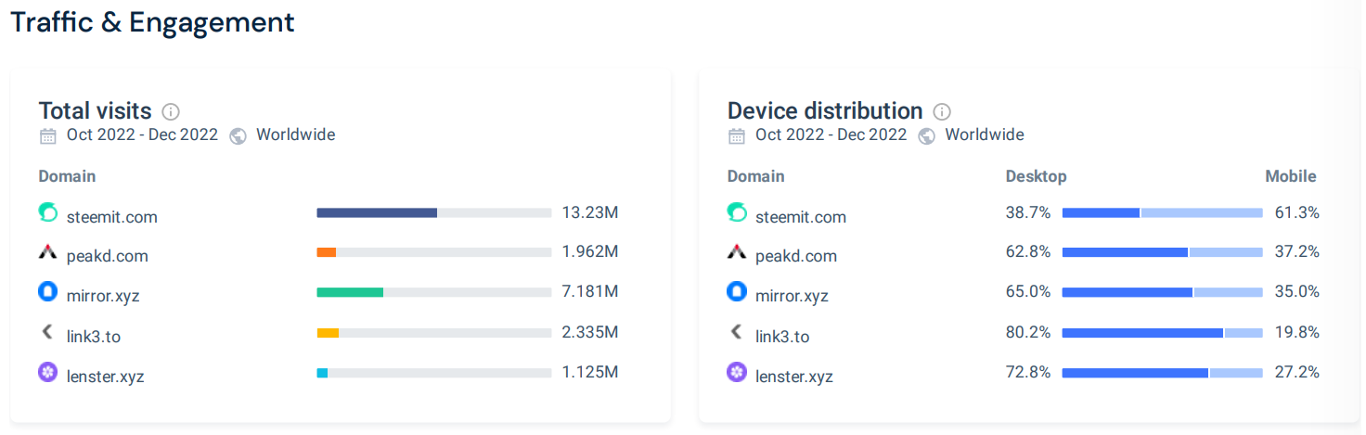This screenshot has height=435, width=1366.
Task: Click the globe icon under Total visits
Action: [238, 135]
